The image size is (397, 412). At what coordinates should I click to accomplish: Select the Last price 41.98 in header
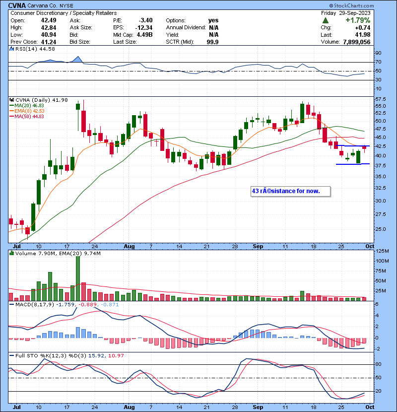pos(363,35)
